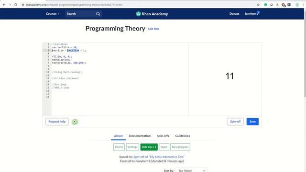Click the Spin-off button
Screen dimensions: 306x172
(235, 121)
